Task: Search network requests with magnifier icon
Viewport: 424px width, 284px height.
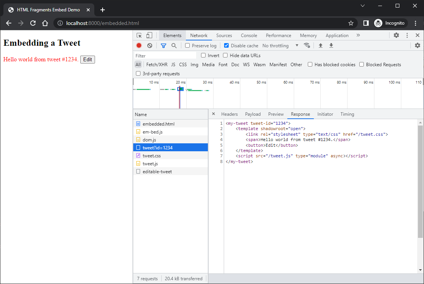Action: point(174,45)
